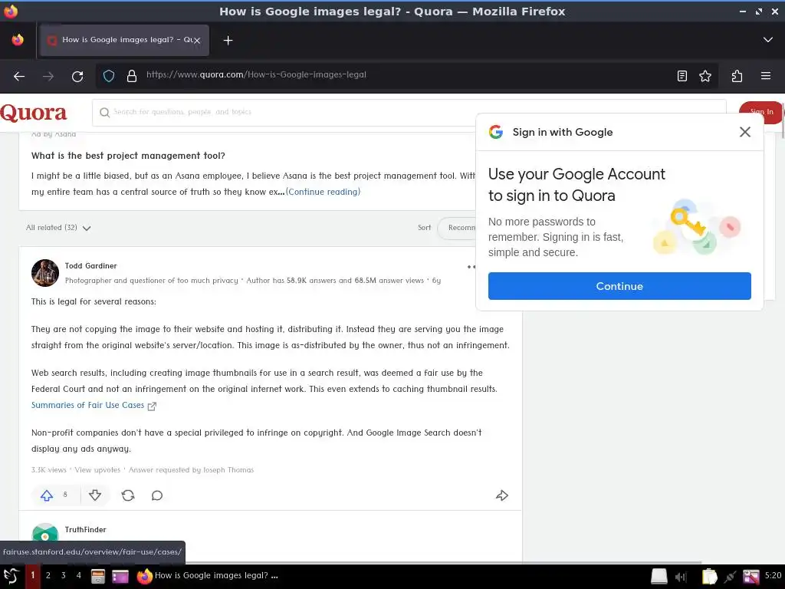Click the Google G logo in popup

click(x=496, y=132)
